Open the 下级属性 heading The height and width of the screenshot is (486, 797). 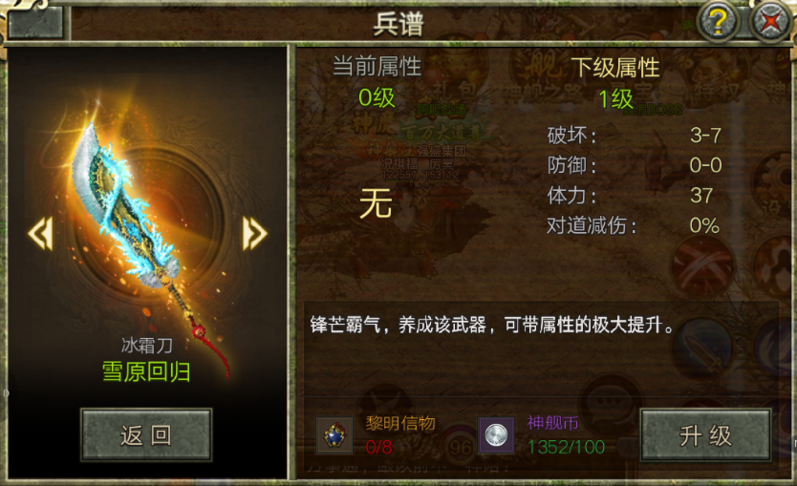click(x=615, y=68)
